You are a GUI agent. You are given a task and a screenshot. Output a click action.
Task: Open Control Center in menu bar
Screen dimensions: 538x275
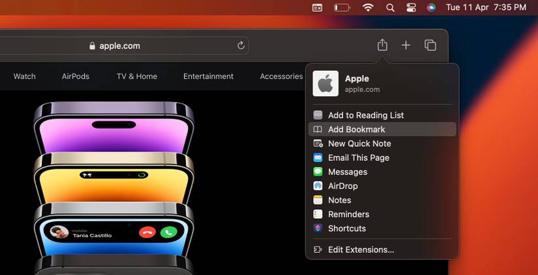[410, 8]
